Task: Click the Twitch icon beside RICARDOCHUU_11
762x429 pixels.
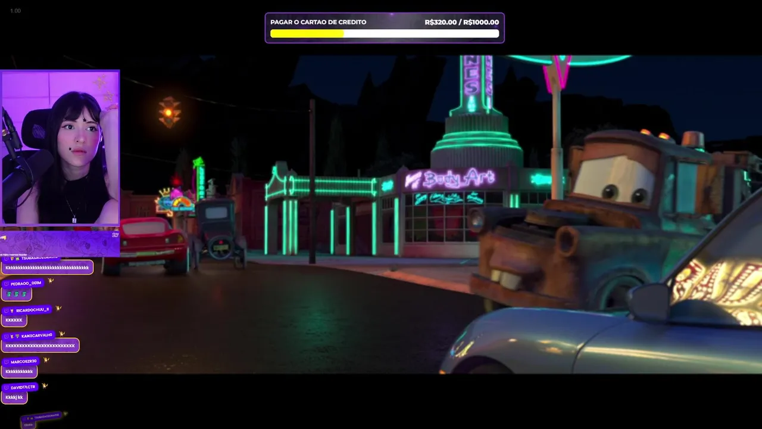Action: (7, 310)
